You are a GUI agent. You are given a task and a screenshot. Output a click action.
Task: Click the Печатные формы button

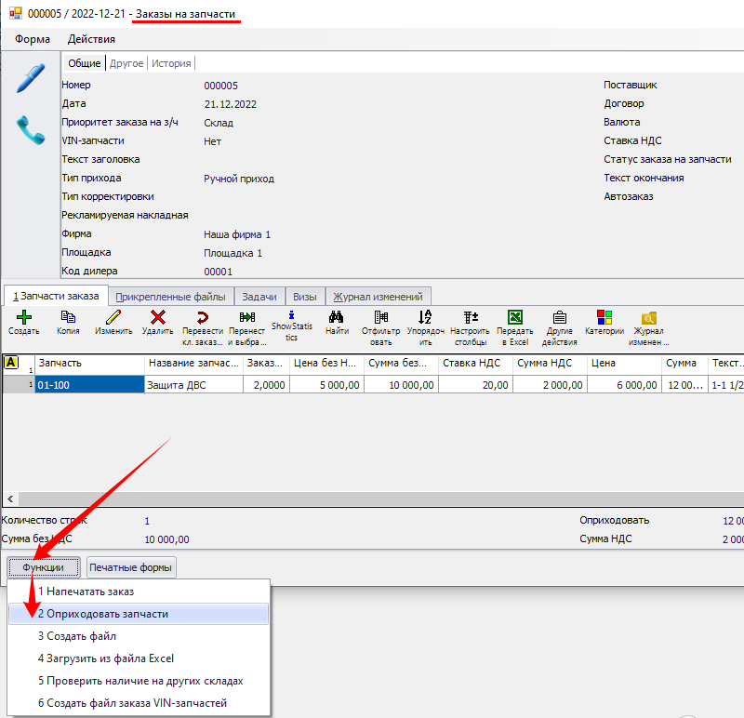pos(131,567)
